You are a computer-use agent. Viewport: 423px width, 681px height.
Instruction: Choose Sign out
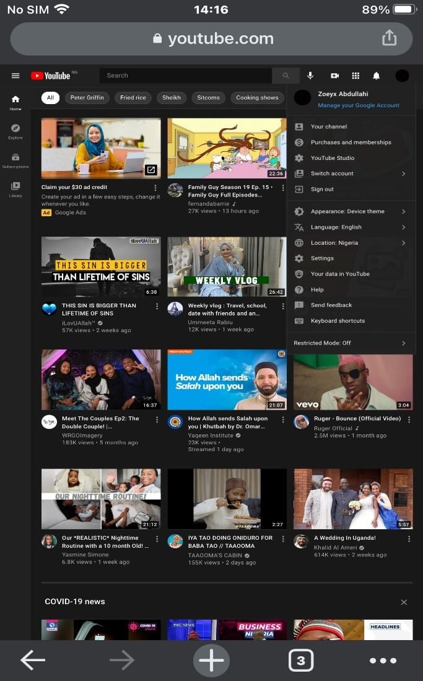tap(351, 190)
